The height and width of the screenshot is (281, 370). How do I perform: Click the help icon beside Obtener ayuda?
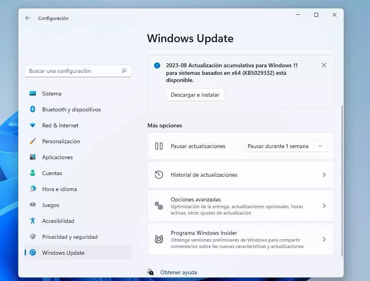(x=150, y=272)
